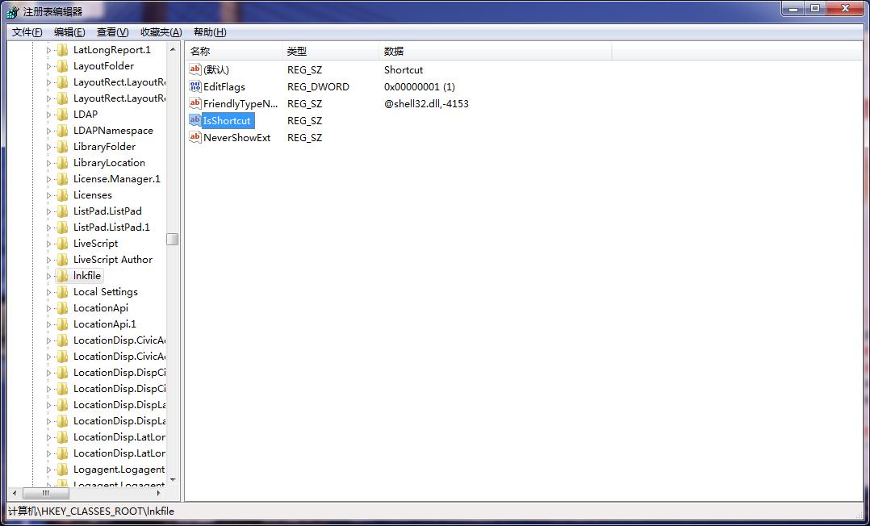Click the FriendlyTypeName value icon
The width and height of the screenshot is (870, 526).
(194, 103)
